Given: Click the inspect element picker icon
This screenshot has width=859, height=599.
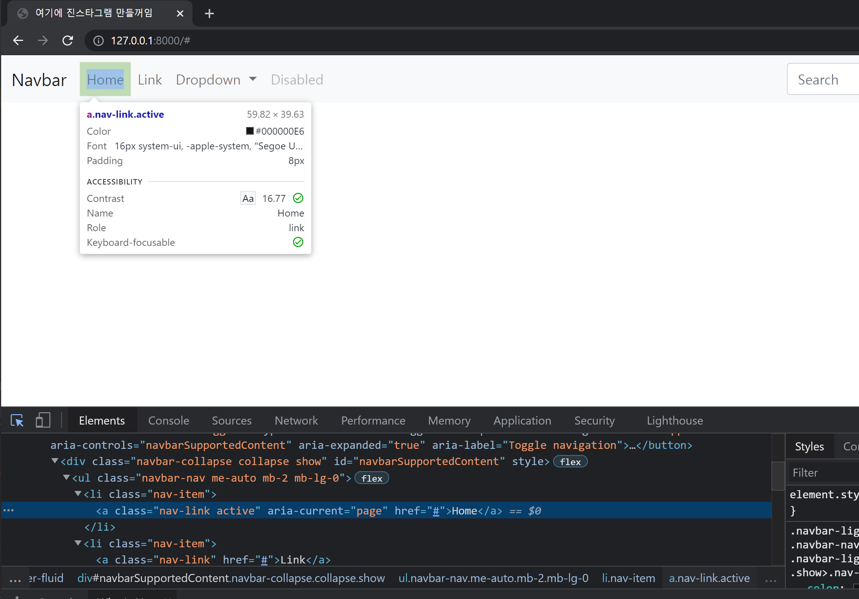Looking at the screenshot, I should coord(17,420).
